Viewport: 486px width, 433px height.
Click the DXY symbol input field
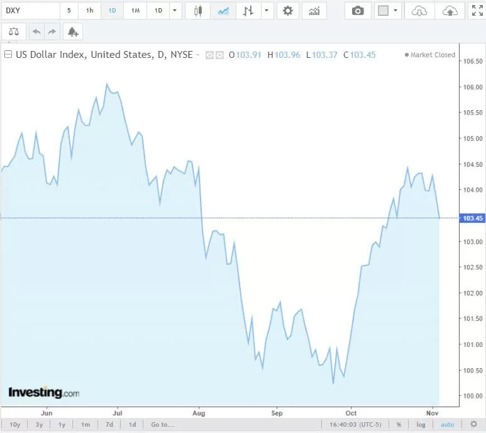[30, 11]
